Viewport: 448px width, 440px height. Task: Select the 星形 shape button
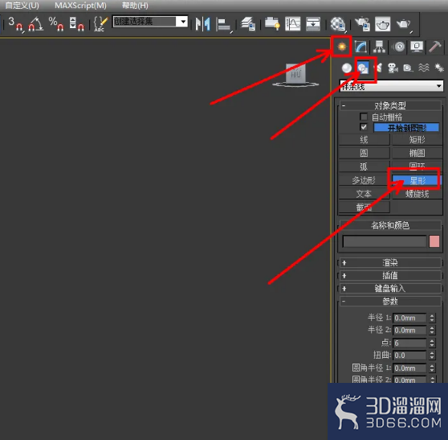coord(417,180)
